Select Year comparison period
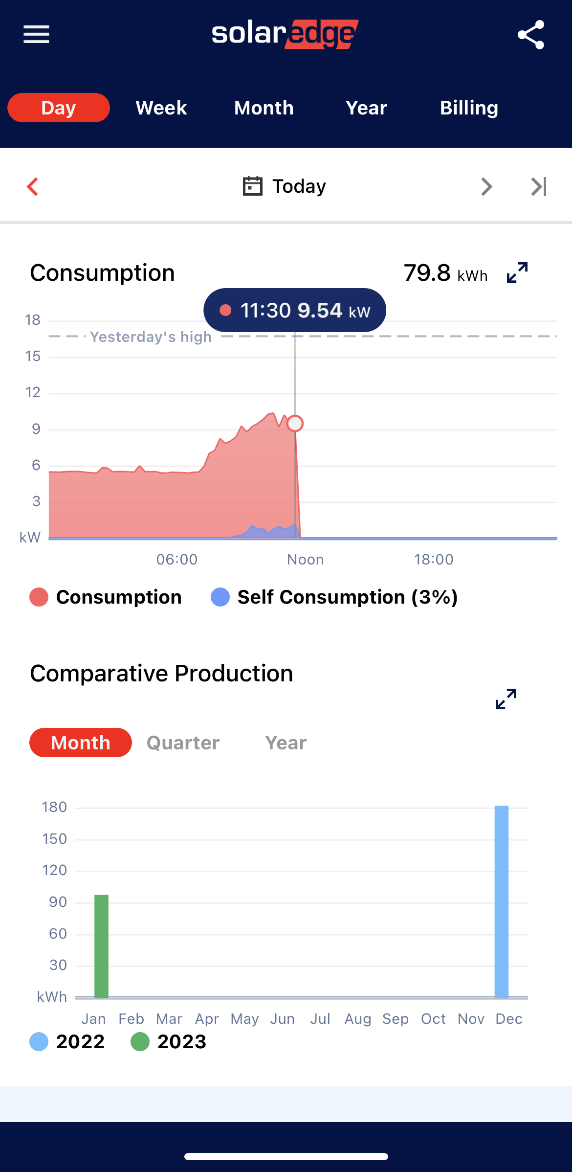This screenshot has height=1172, width=572. 286,743
